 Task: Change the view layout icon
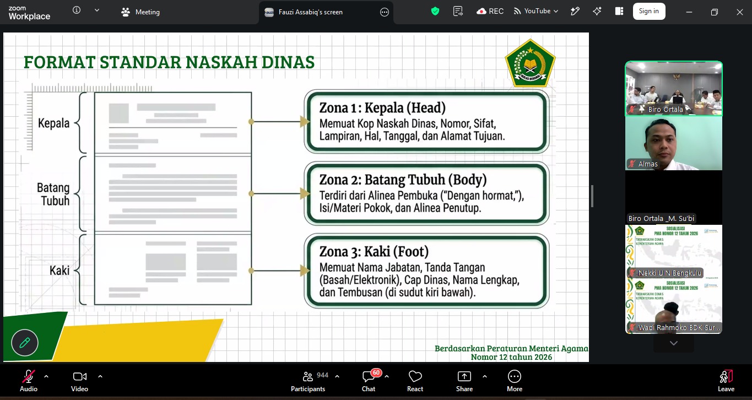[619, 11]
